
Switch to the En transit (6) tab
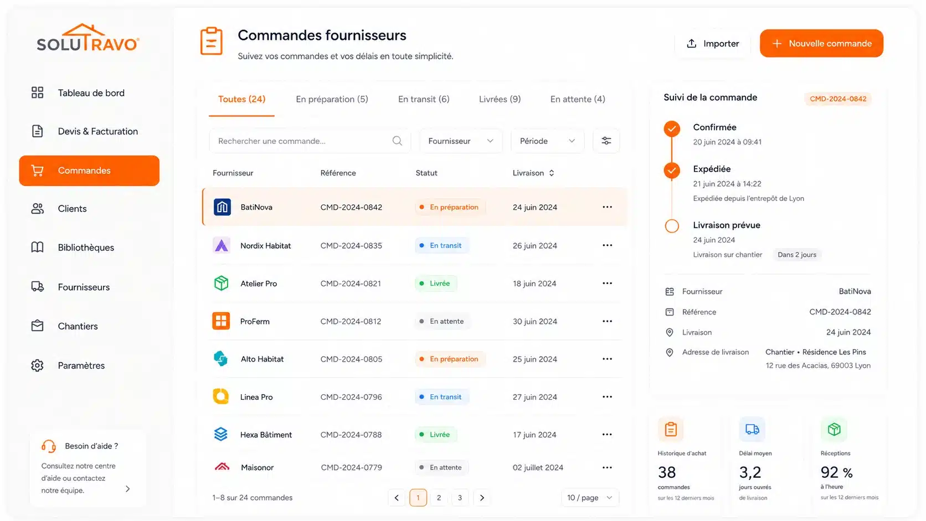pyautogui.click(x=424, y=99)
